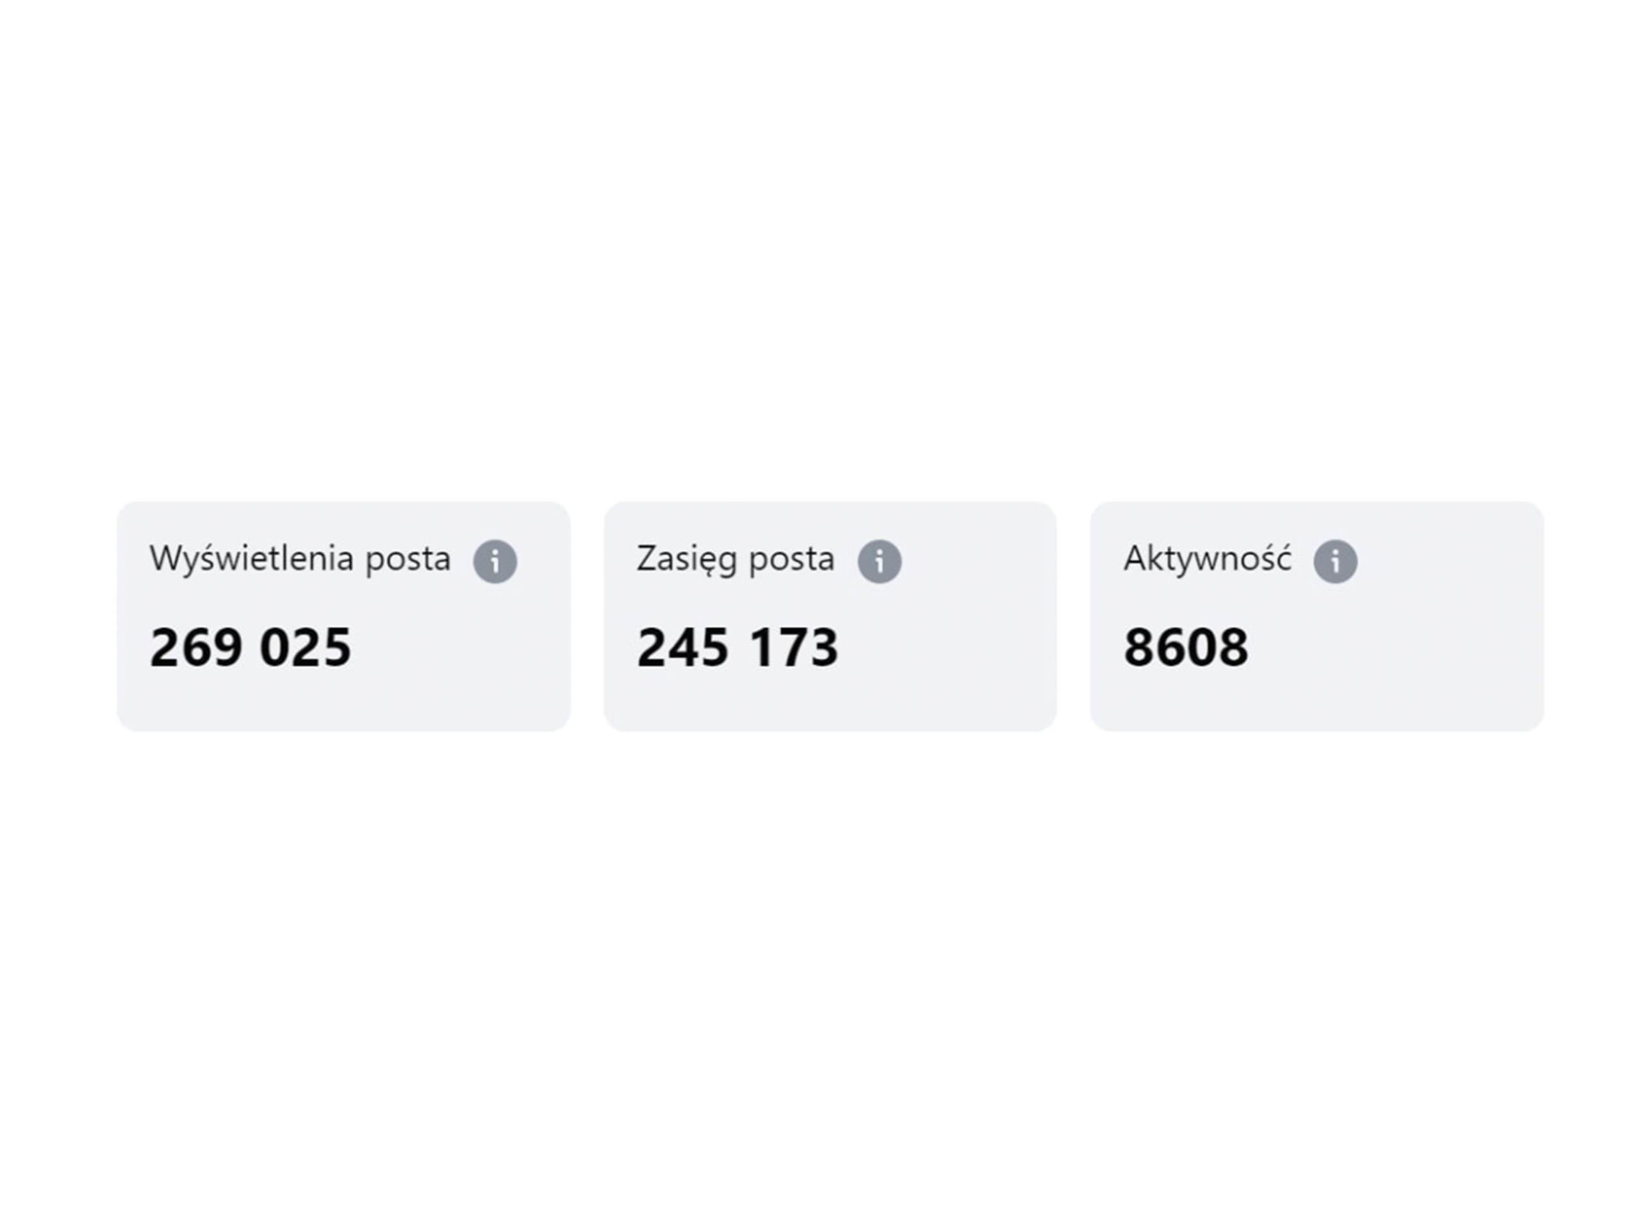1640x1230 pixels.
Task: Click the 8608 activity value
Action: (x=1186, y=647)
